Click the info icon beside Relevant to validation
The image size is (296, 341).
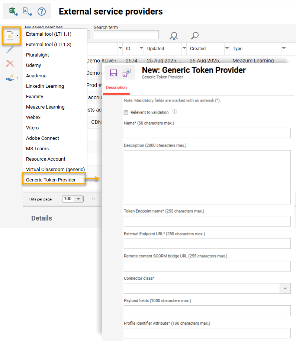(174, 112)
